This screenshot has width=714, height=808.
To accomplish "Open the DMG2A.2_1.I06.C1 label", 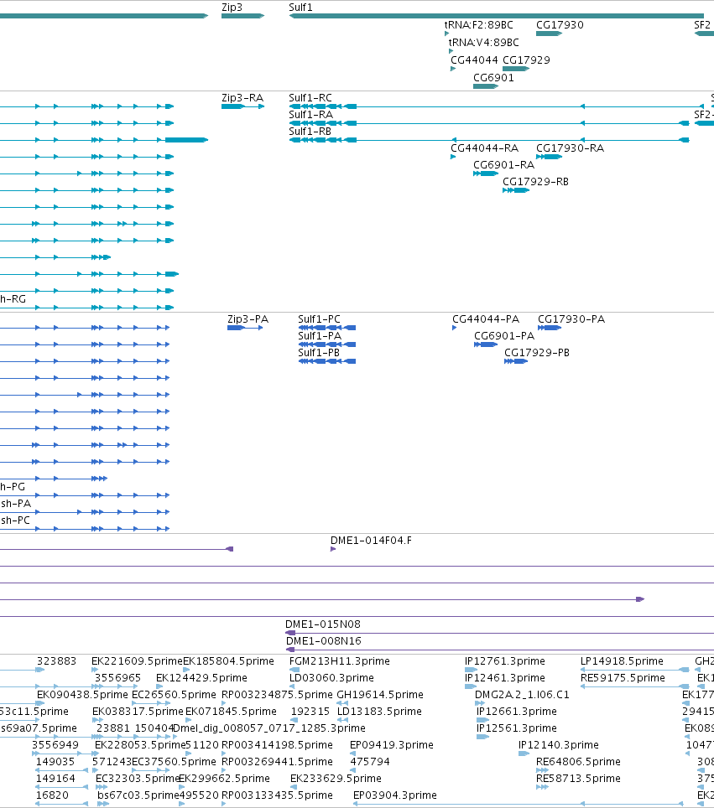I will click(x=522, y=694).
